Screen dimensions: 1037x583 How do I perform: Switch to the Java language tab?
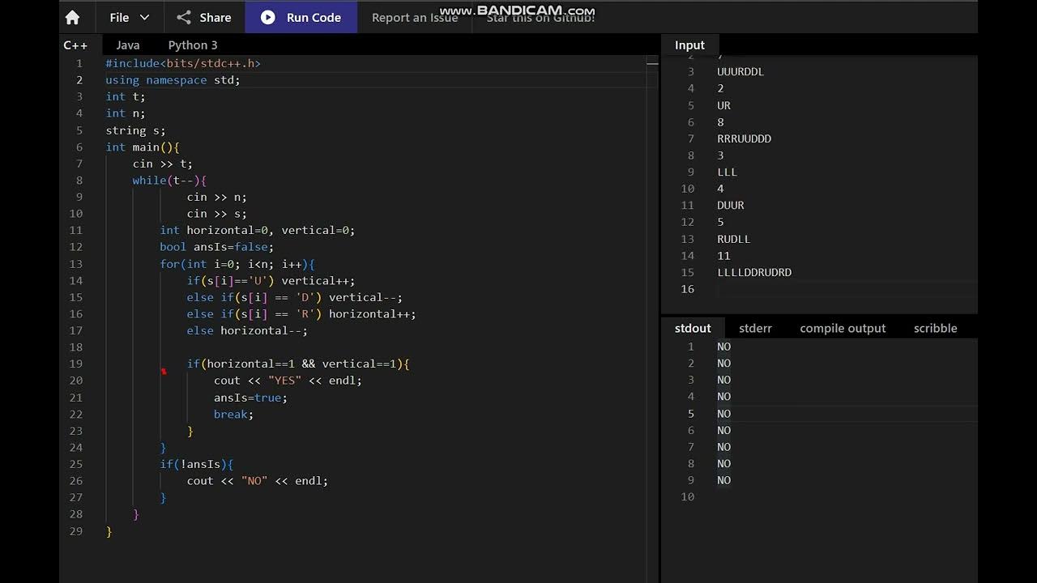pyautogui.click(x=128, y=45)
